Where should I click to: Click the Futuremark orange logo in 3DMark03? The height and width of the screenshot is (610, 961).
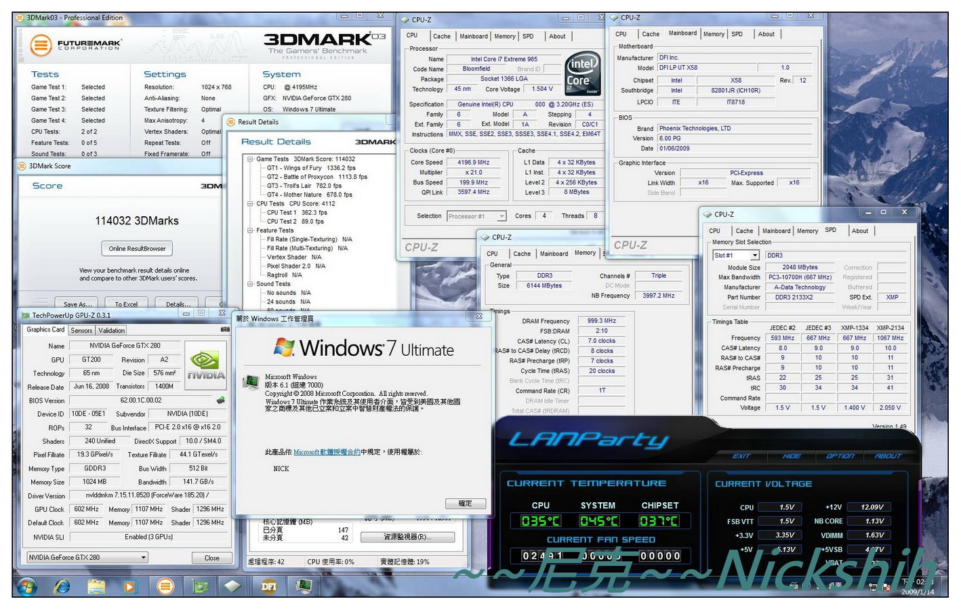[x=41, y=45]
